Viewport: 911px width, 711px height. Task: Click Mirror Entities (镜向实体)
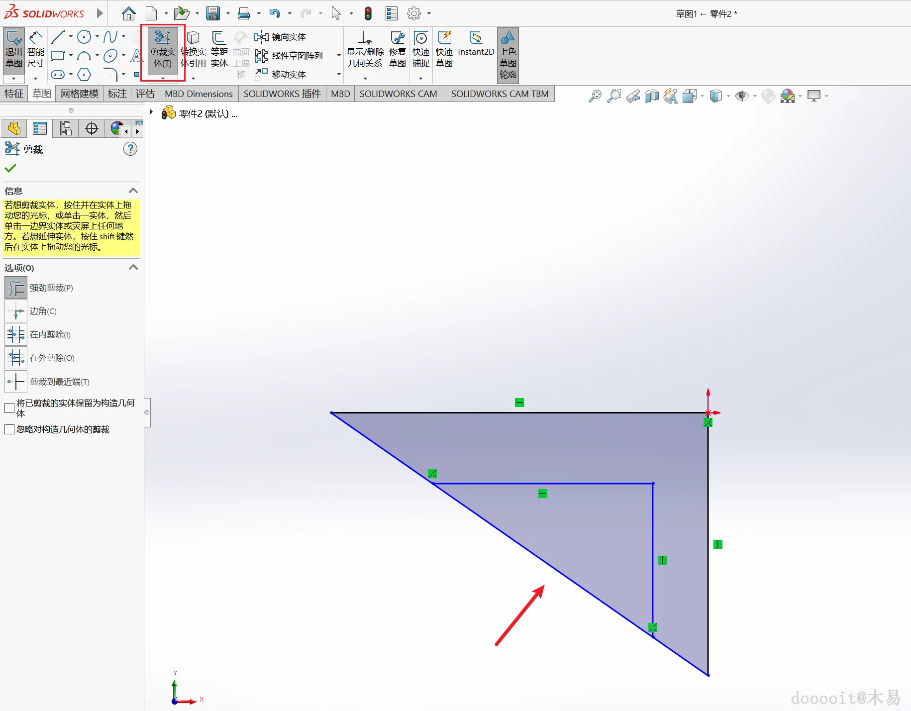tap(280, 37)
